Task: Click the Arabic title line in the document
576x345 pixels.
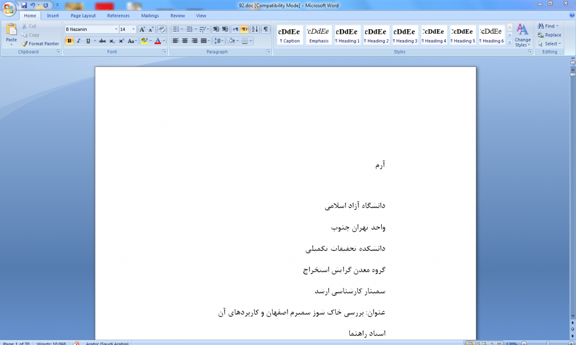Action: pos(301,312)
